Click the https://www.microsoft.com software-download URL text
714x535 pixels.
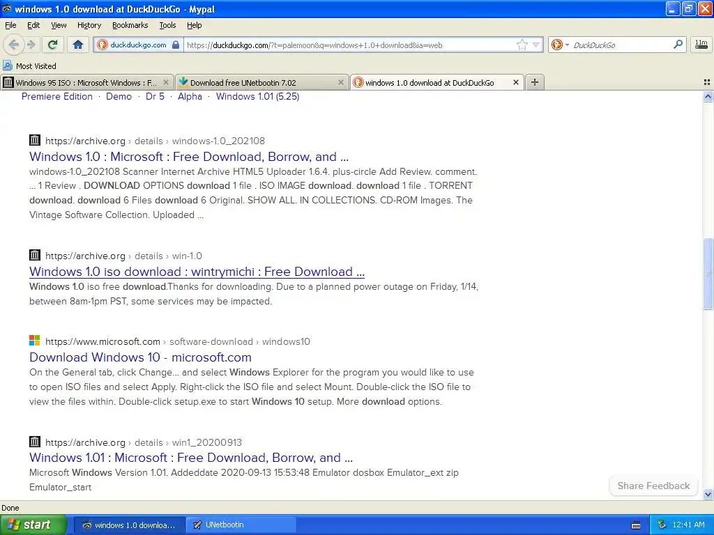pyautogui.click(x=178, y=341)
